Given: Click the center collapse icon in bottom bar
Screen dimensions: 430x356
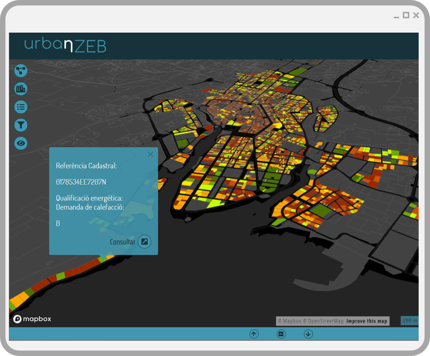Looking at the screenshot, I should [x=281, y=334].
